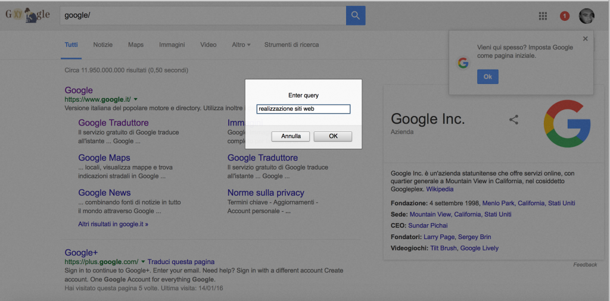Open the Google apps grid
Image resolution: width=610 pixels, height=301 pixels.
click(x=543, y=16)
